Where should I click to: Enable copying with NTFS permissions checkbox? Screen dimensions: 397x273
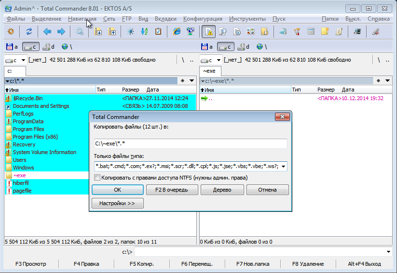pyautogui.click(x=97, y=178)
